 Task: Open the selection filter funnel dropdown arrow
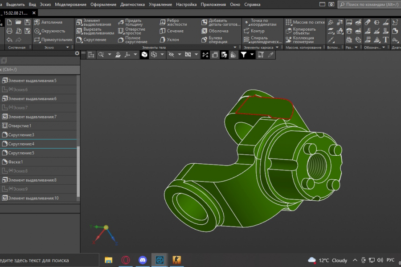[x=252, y=55]
